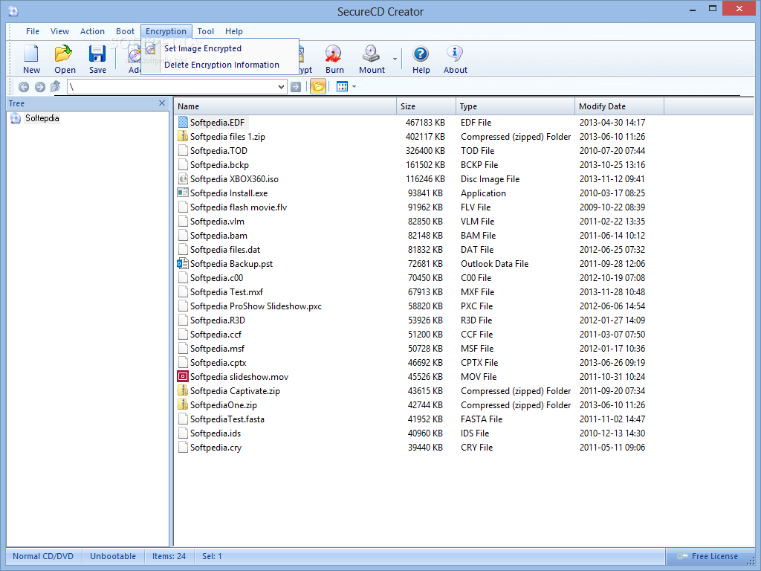
Task: Click the 467183 KB size cell
Action: pos(425,123)
